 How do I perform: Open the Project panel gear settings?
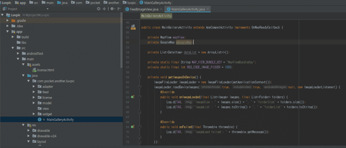pyautogui.click(x=112, y=9)
